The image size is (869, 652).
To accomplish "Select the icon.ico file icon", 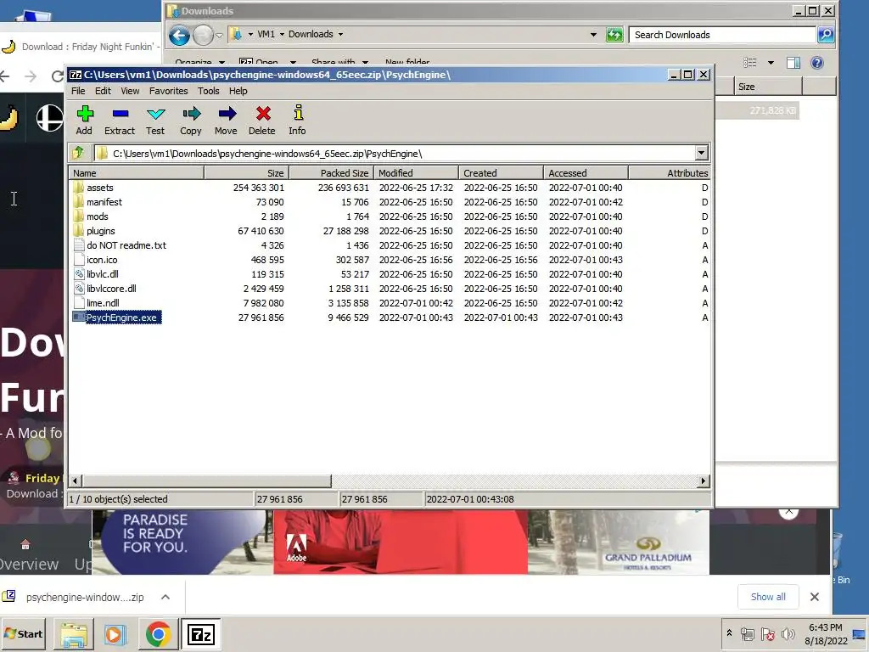I will (79, 260).
